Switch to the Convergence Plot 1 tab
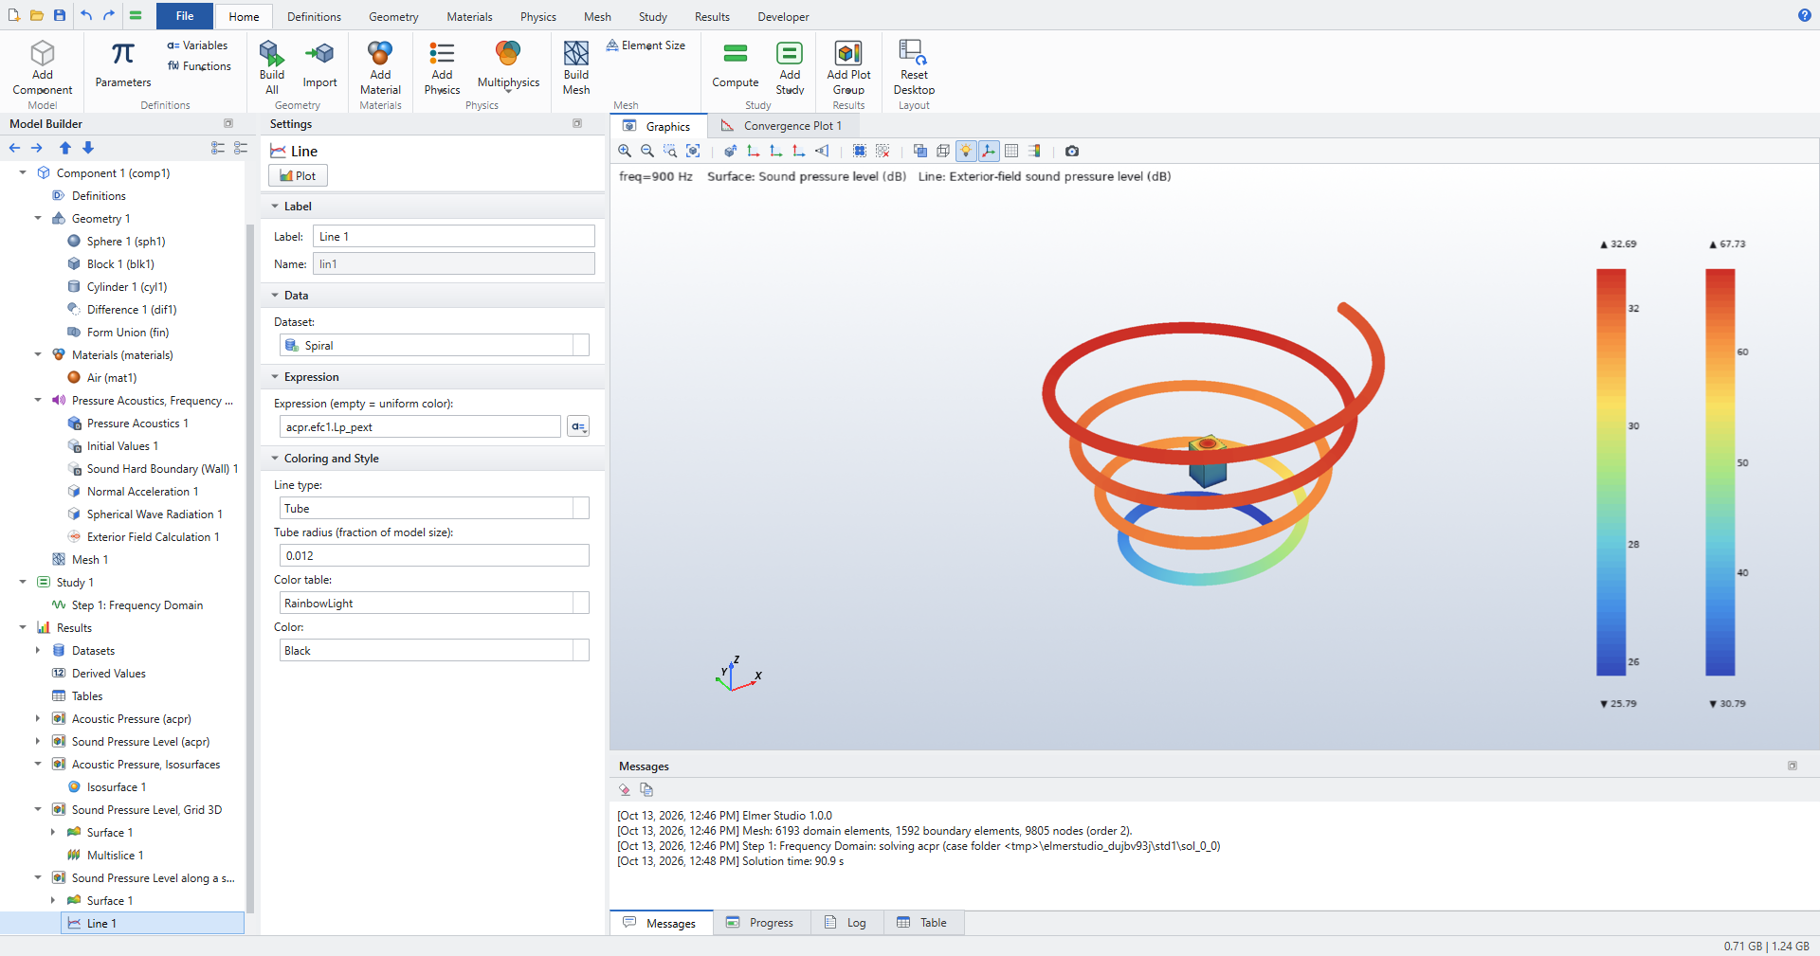Viewport: 1820px width, 956px height. (x=782, y=126)
